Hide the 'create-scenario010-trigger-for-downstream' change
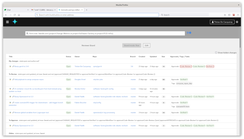This screenshot has height=139, width=244. 10,102
